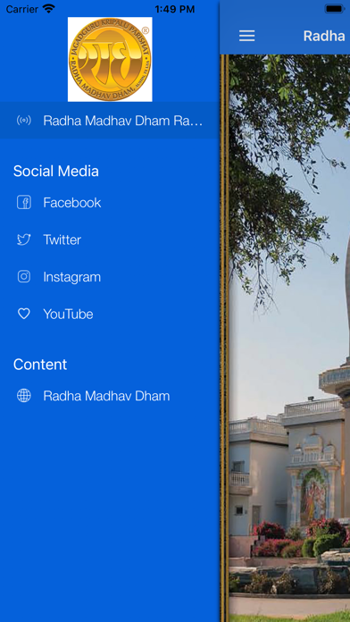Open the Radha Madhav Dham radio broadcast icon
Screen dimensions: 350x622
pyautogui.click(x=24, y=120)
